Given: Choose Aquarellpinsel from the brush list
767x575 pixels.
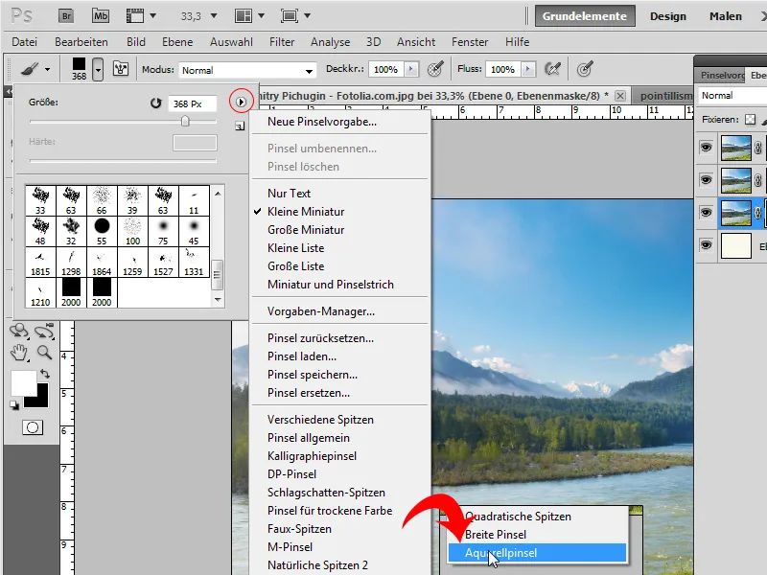Looking at the screenshot, I should pyautogui.click(x=537, y=553).
